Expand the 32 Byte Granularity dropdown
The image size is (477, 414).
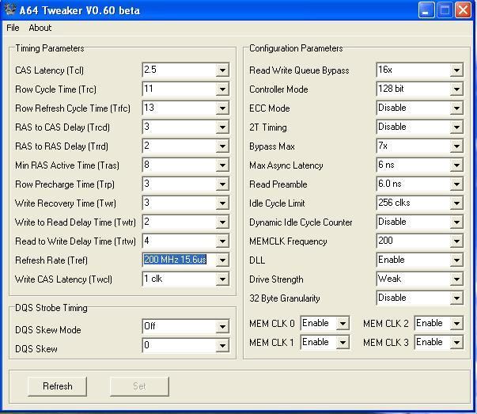[456, 298]
